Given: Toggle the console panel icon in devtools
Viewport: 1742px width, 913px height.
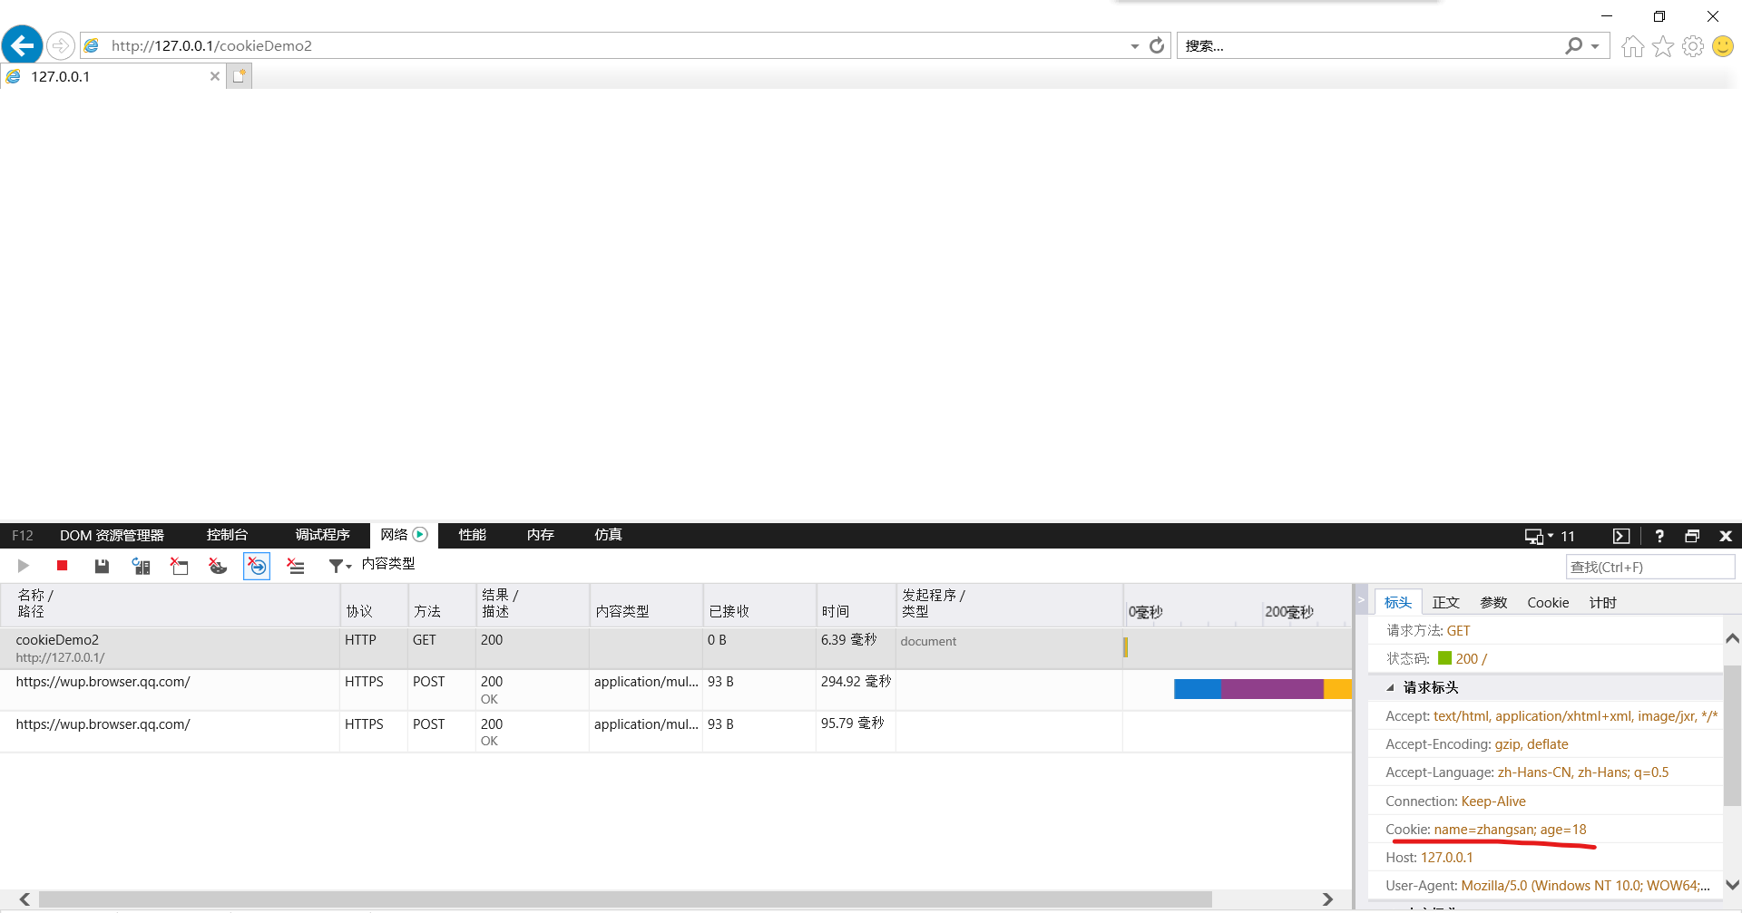Looking at the screenshot, I should (x=1621, y=536).
